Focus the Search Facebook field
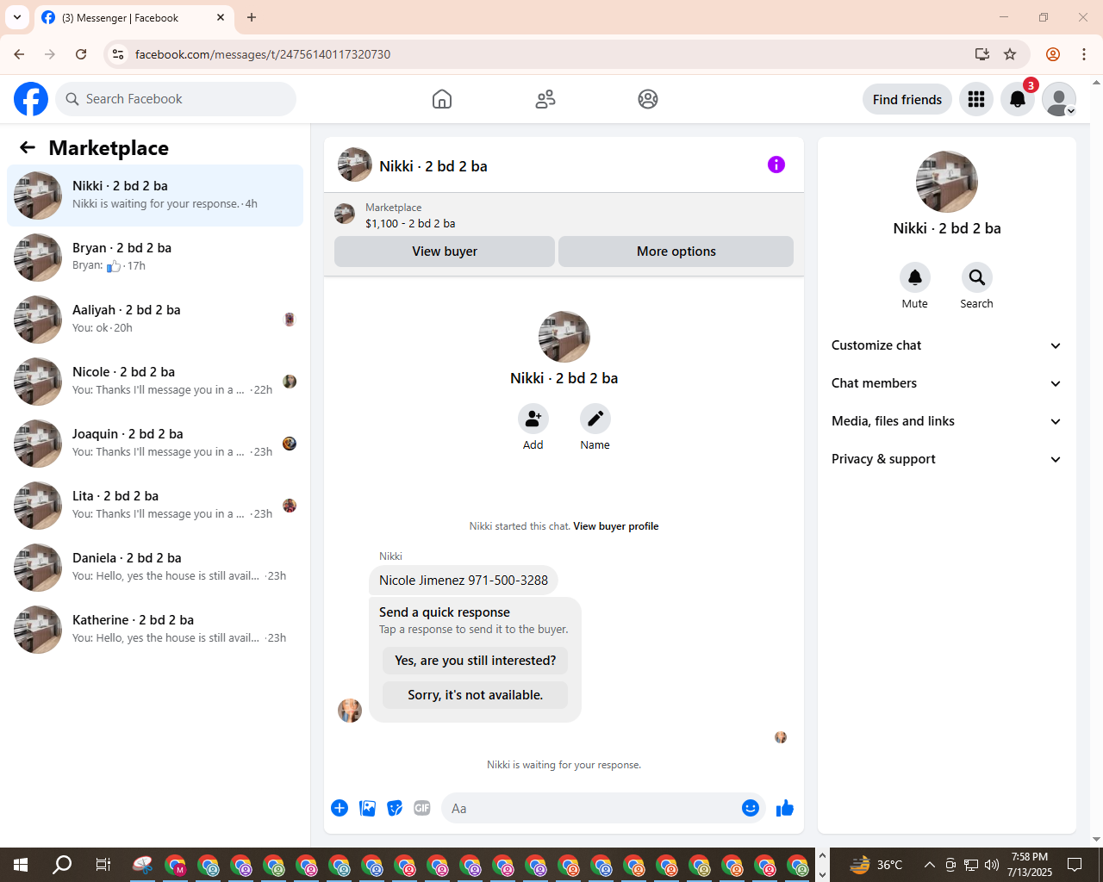 [x=176, y=99]
